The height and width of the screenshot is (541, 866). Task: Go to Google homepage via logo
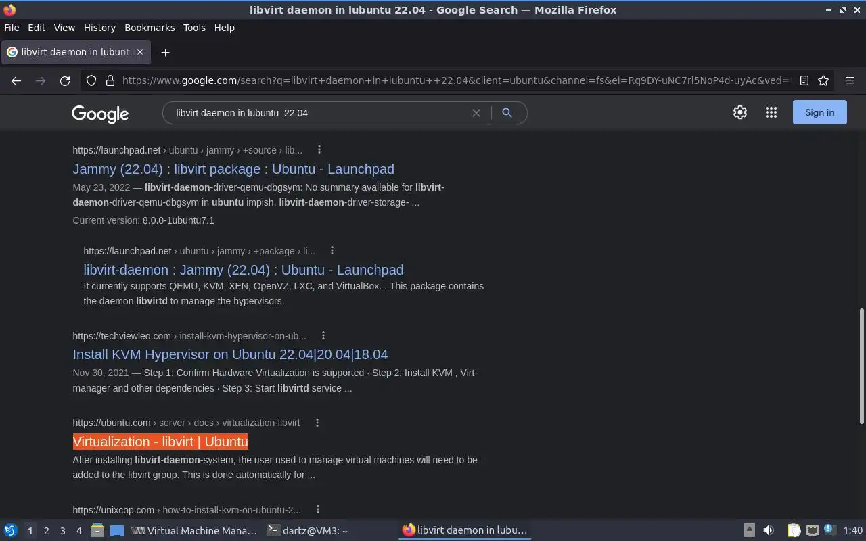coord(100,114)
